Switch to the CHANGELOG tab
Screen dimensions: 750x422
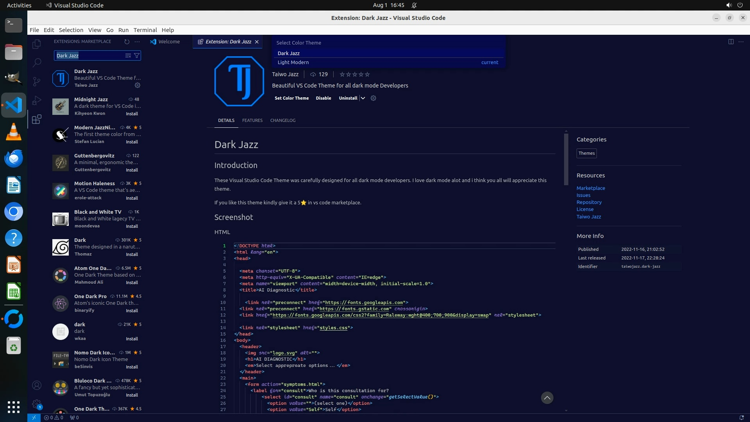point(282,120)
